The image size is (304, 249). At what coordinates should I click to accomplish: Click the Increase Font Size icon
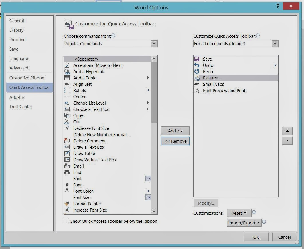tap(67, 210)
